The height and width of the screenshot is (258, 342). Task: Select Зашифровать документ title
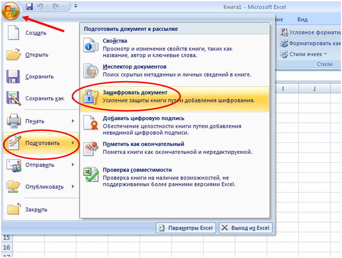[135, 93]
